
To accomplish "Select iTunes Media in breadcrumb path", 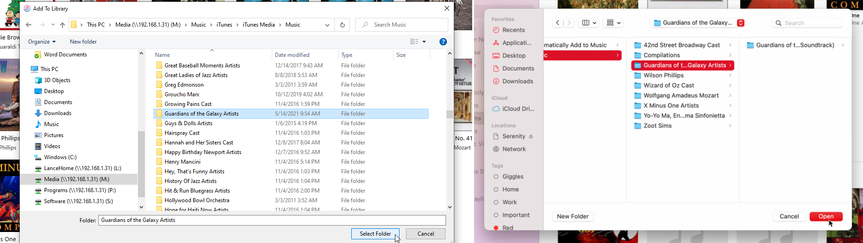I will point(258,25).
